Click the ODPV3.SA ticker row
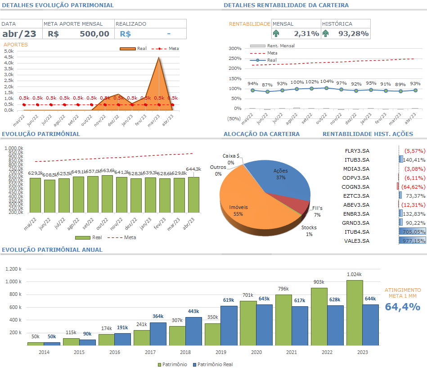 point(384,178)
